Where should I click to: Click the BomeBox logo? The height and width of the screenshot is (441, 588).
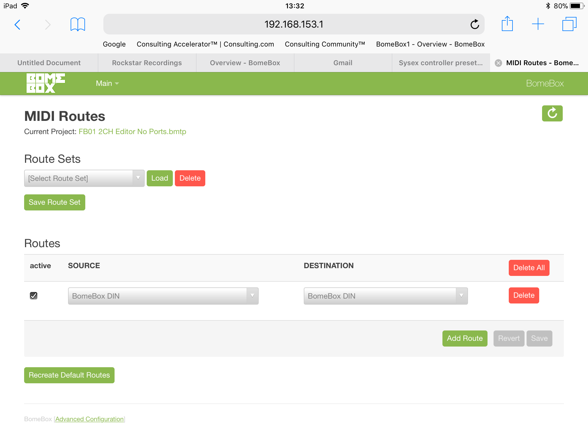click(46, 83)
